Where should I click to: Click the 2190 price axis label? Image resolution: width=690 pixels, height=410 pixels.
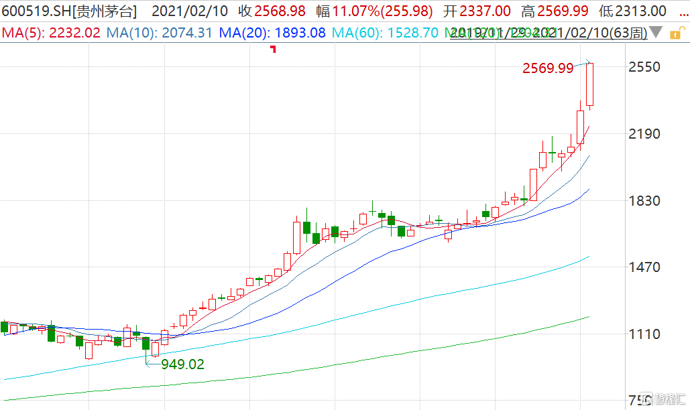644,133
